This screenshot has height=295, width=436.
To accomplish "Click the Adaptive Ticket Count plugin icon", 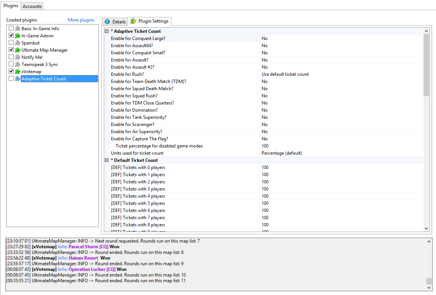I will click(x=17, y=79).
